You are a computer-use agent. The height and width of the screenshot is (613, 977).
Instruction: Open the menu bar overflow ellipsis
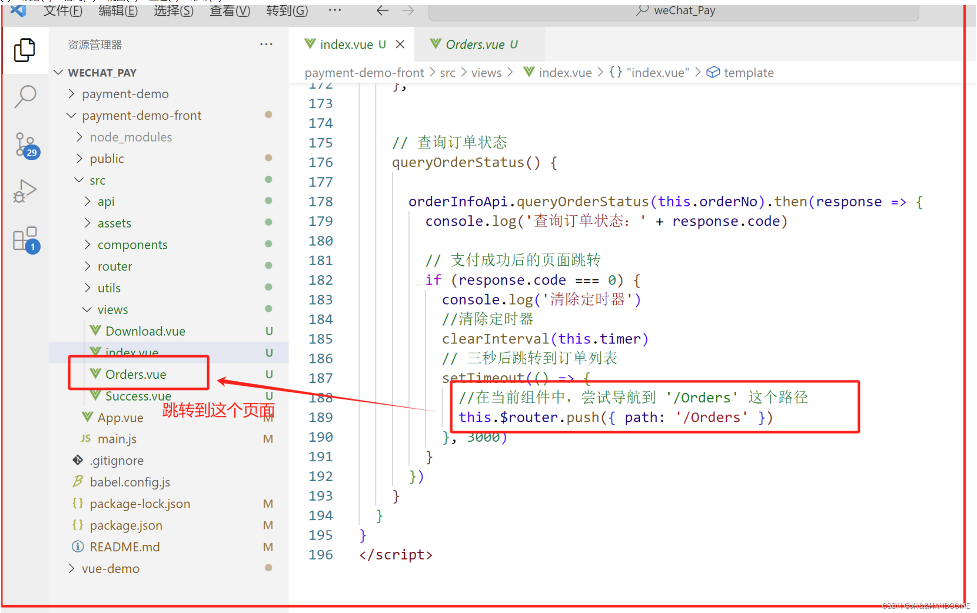[x=334, y=10]
